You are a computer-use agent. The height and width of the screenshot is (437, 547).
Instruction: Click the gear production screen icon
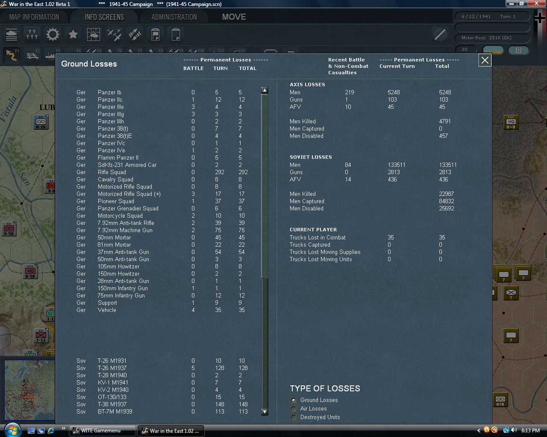pos(53,34)
